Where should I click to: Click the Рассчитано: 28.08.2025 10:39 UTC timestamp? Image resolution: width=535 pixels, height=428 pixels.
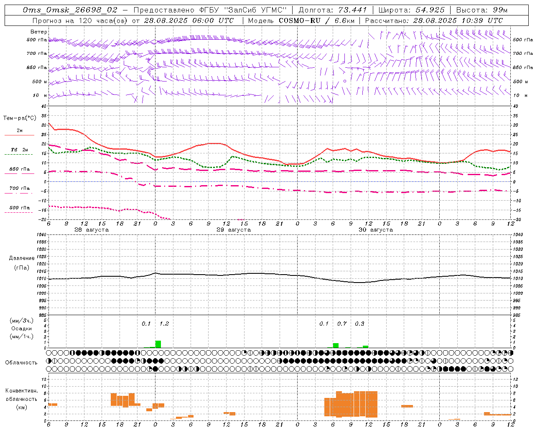click(434, 20)
